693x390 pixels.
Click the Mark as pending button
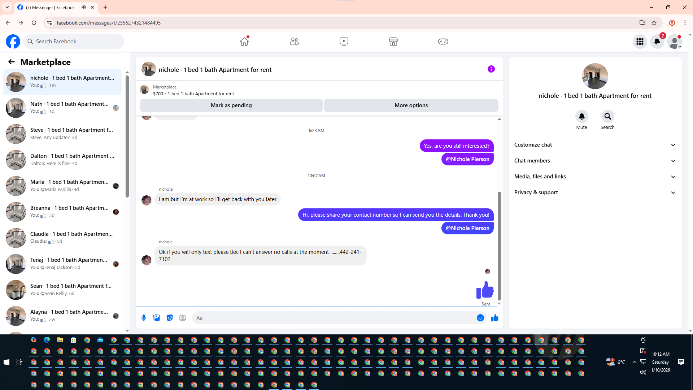tap(231, 105)
